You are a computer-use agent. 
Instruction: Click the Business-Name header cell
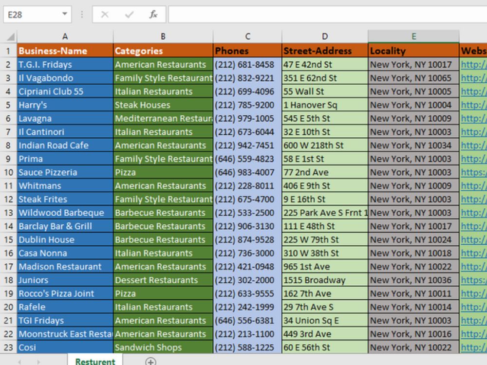tap(65, 51)
